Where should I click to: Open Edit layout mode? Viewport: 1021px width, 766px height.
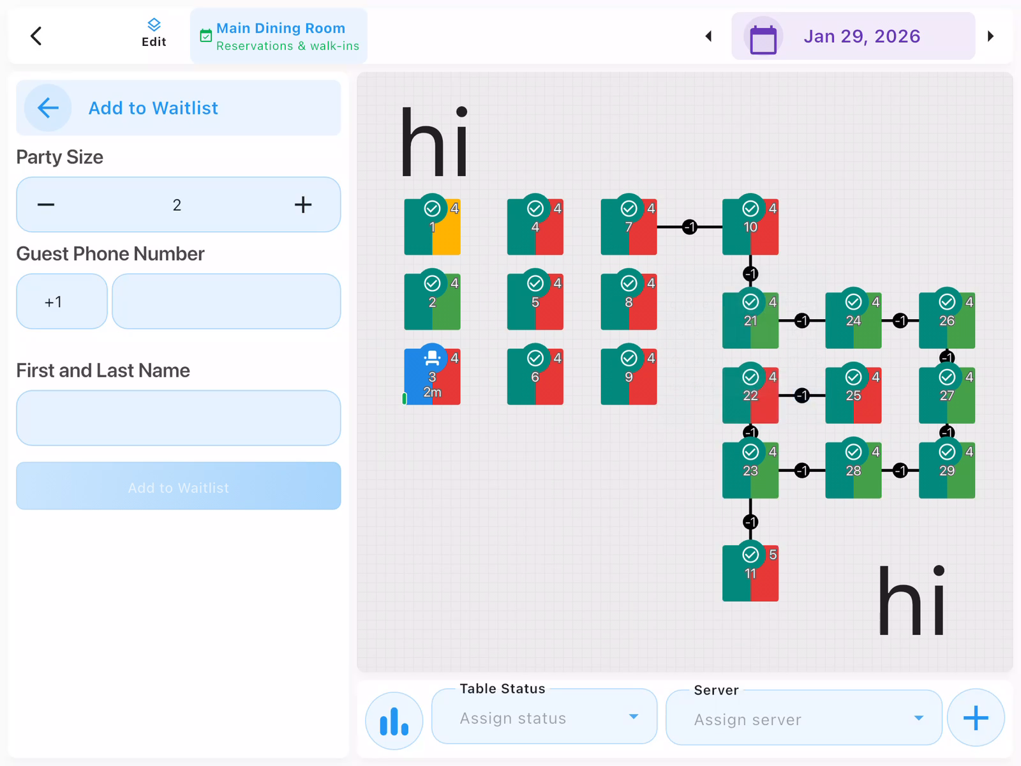(x=154, y=33)
